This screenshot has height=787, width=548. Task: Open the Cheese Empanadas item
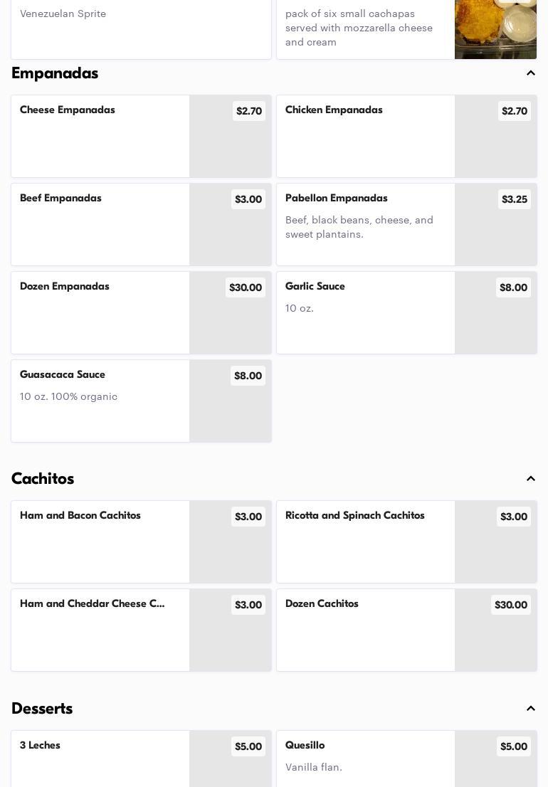tap(100, 135)
